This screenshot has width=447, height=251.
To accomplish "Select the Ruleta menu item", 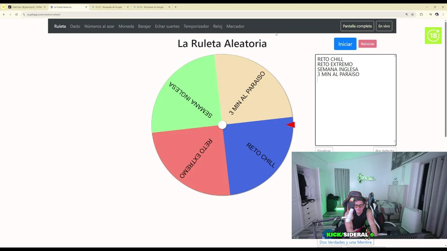I will (x=60, y=26).
